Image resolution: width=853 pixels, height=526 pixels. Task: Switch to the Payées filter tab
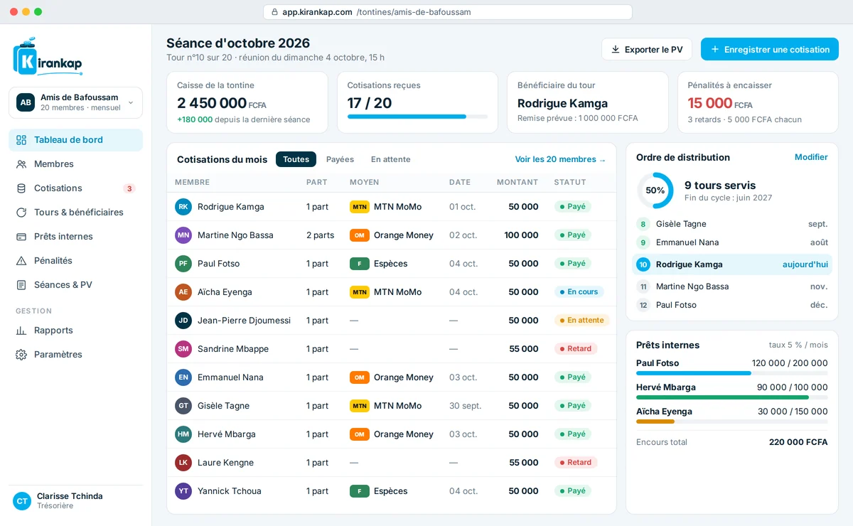coord(340,159)
